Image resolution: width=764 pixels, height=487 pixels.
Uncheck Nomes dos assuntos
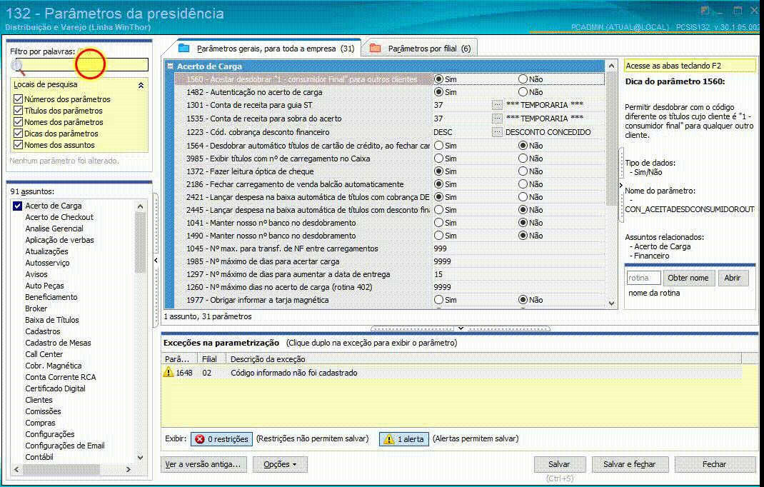[x=18, y=145]
